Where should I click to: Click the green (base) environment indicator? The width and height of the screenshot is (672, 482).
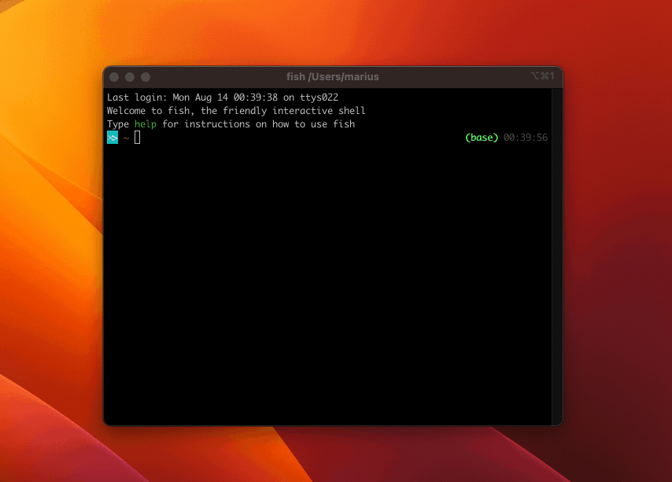point(482,138)
